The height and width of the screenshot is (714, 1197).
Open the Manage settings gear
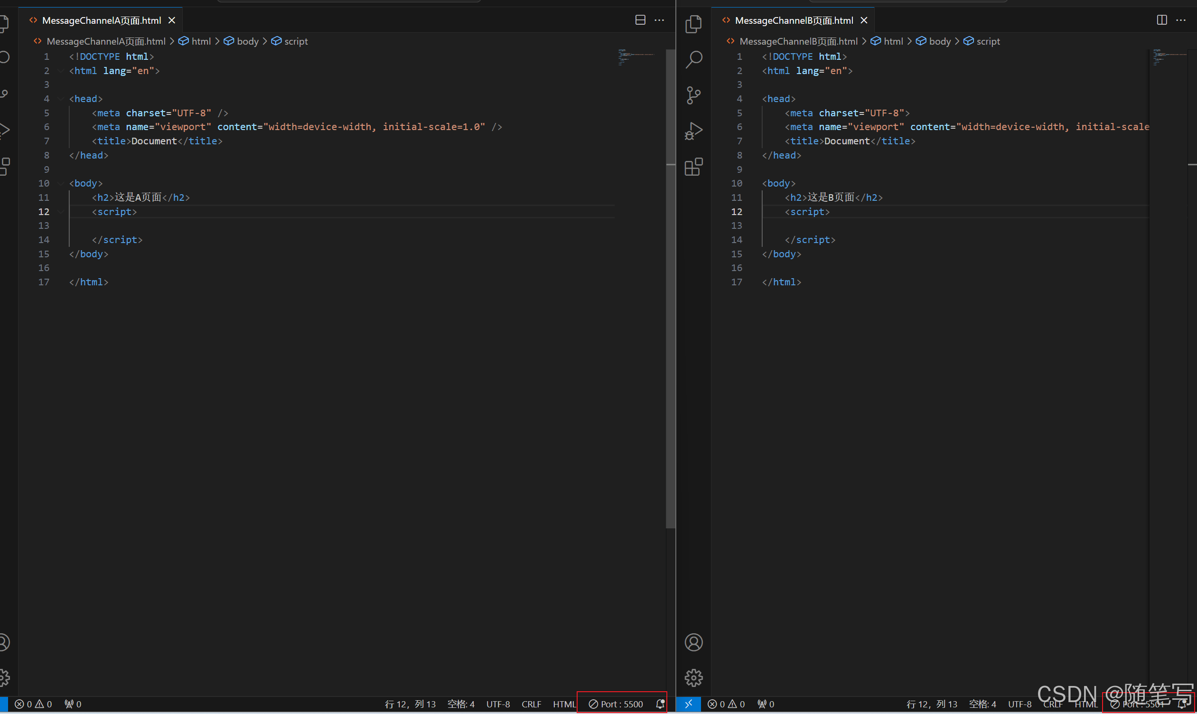tap(694, 677)
